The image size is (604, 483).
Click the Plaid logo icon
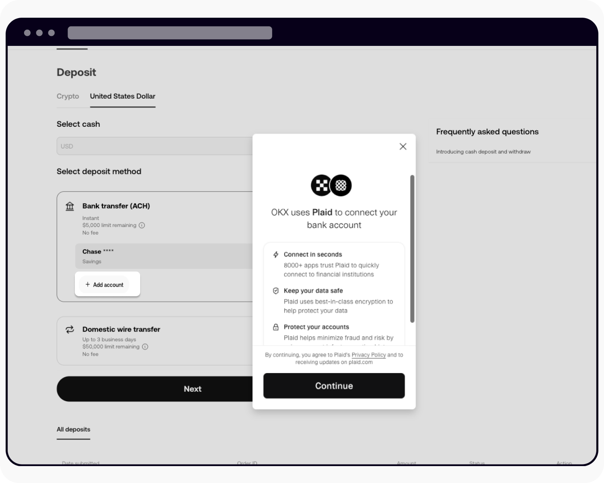tap(341, 186)
